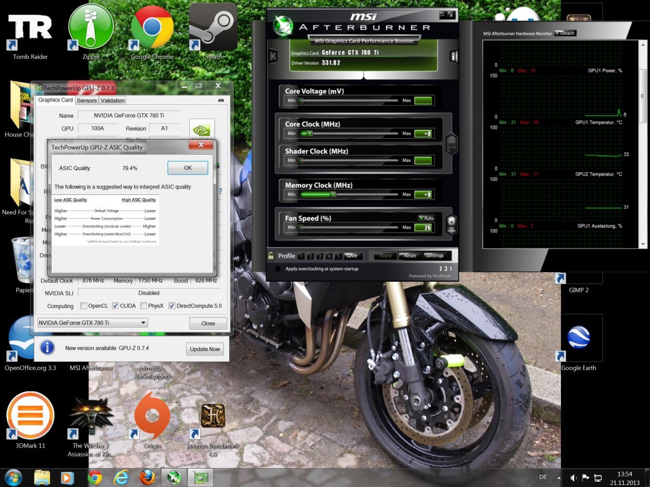Click Chrome icon in the taskbar

[x=94, y=478]
